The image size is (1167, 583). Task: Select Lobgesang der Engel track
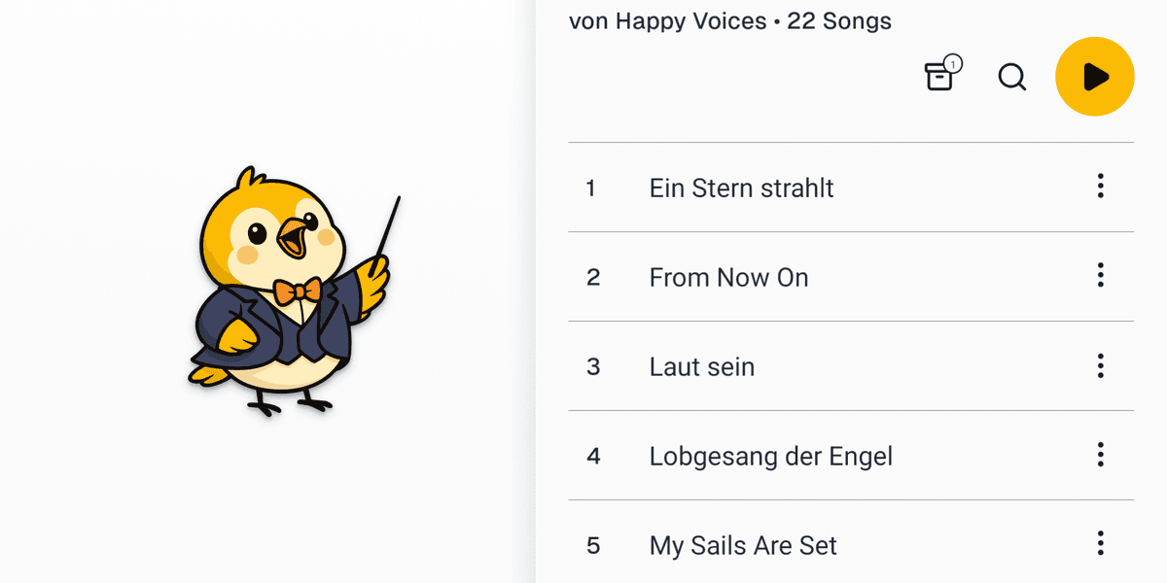[770, 456]
